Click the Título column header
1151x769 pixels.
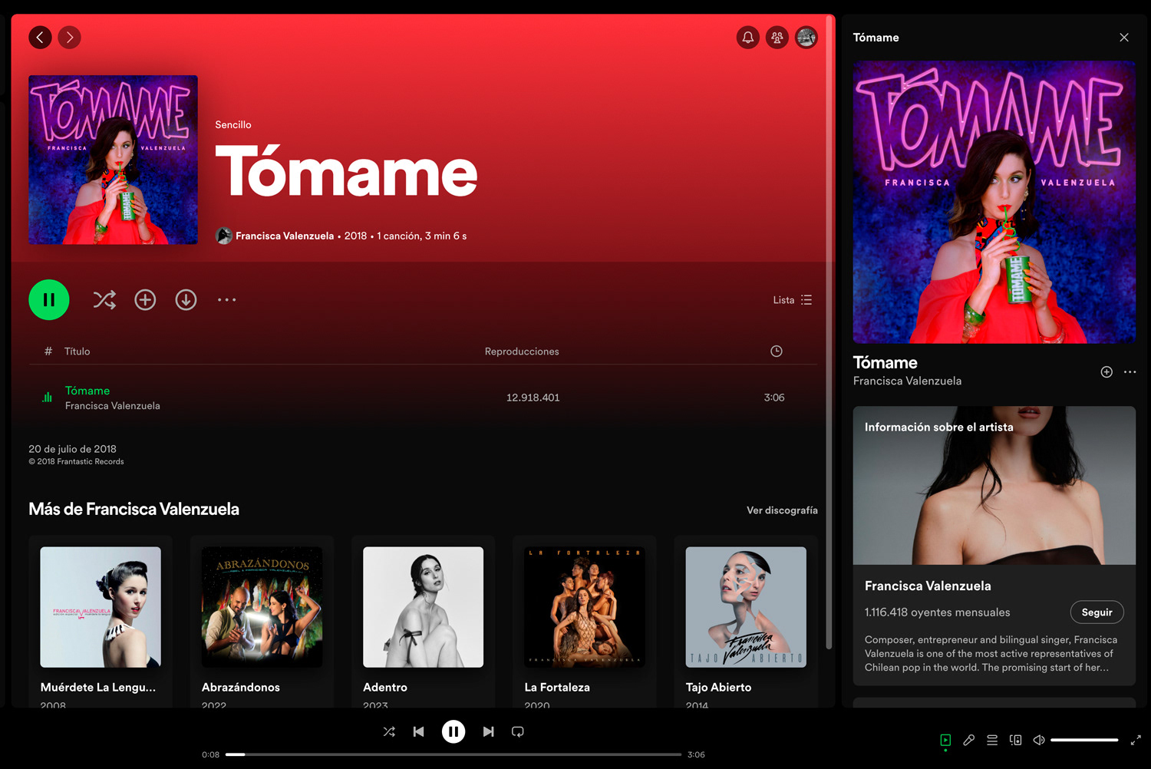(x=77, y=351)
